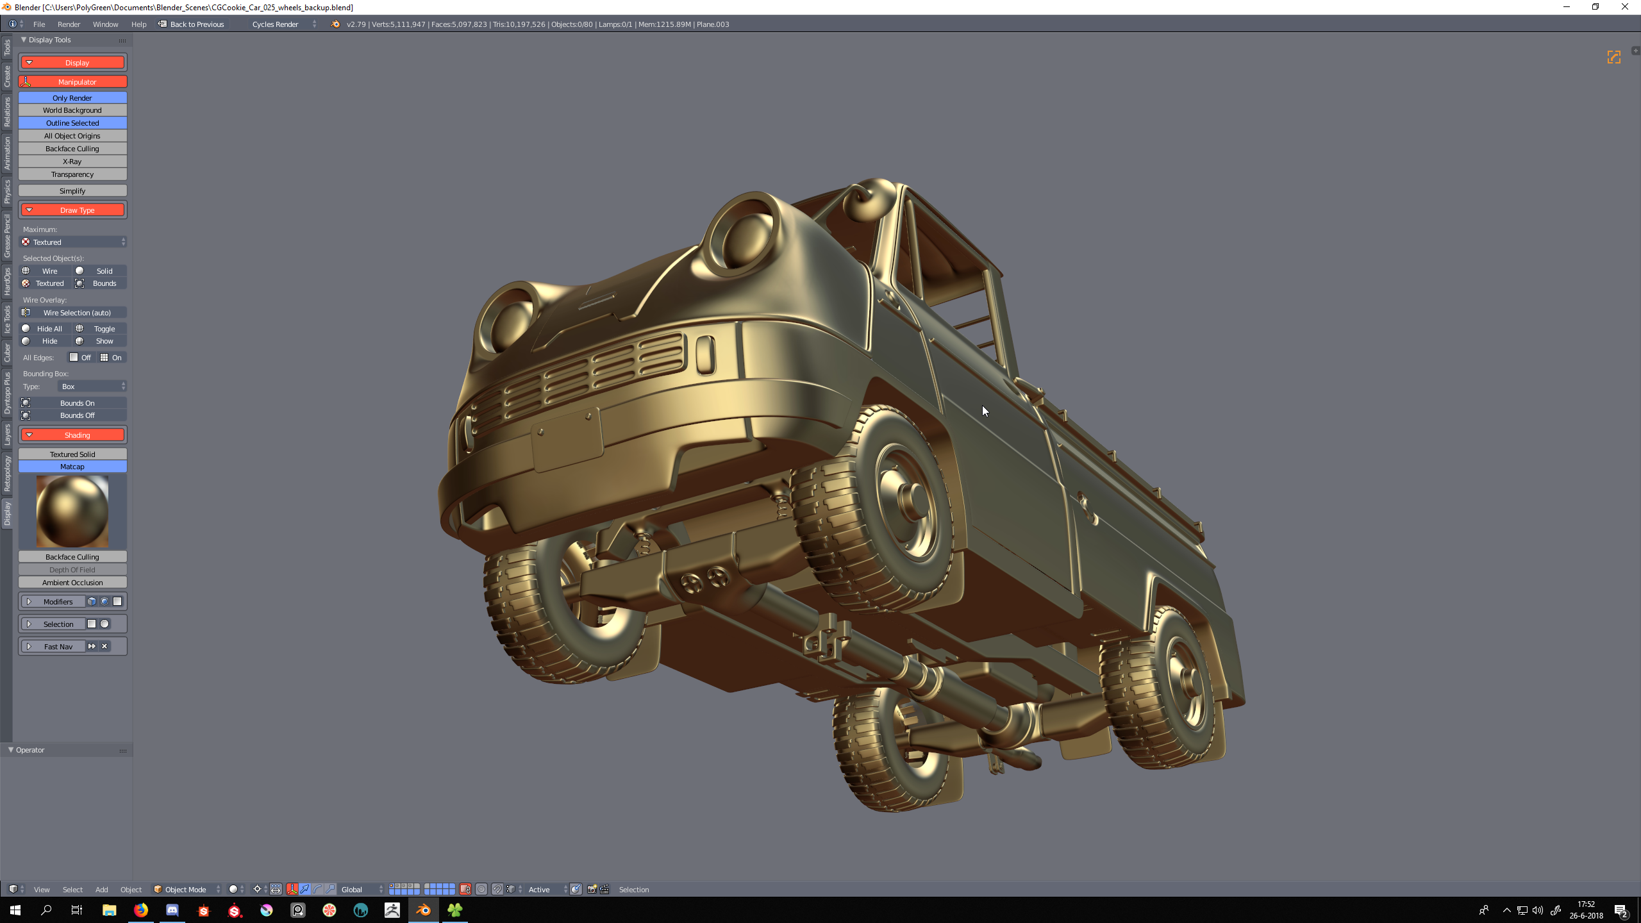1641x923 pixels.
Task: Open the Maximum draw type Textured dropdown
Action: [x=73, y=242]
